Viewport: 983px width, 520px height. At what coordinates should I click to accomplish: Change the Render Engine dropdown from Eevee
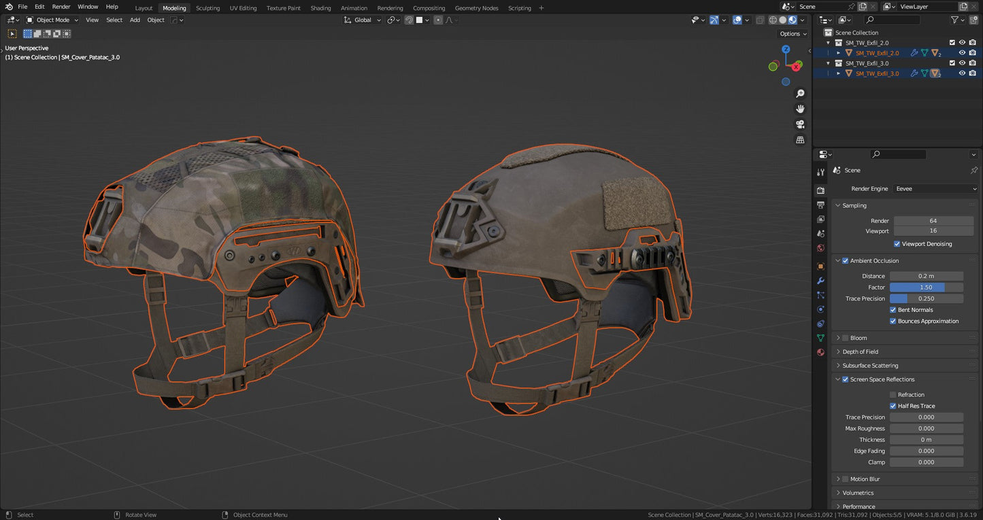pyautogui.click(x=935, y=188)
